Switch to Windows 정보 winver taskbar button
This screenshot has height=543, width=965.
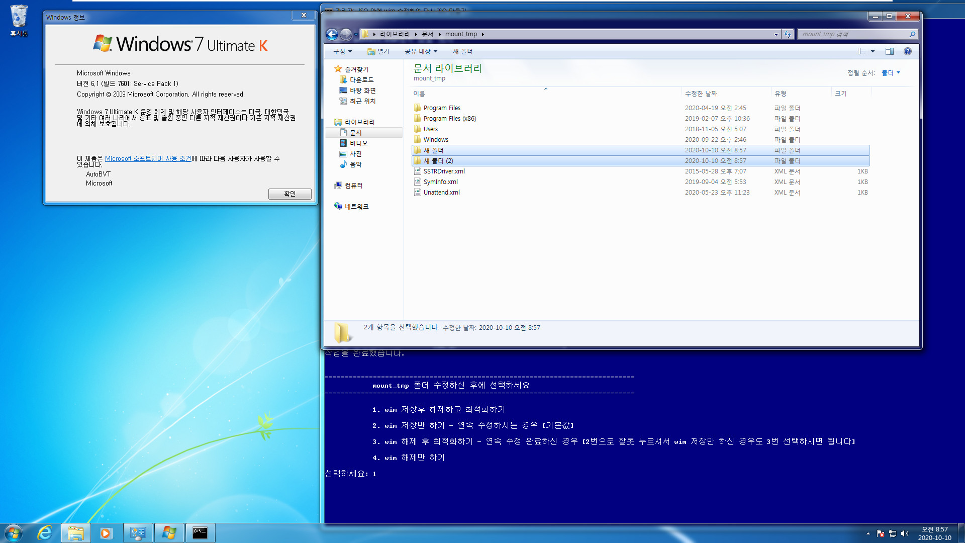pyautogui.click(x=169, y=533)
